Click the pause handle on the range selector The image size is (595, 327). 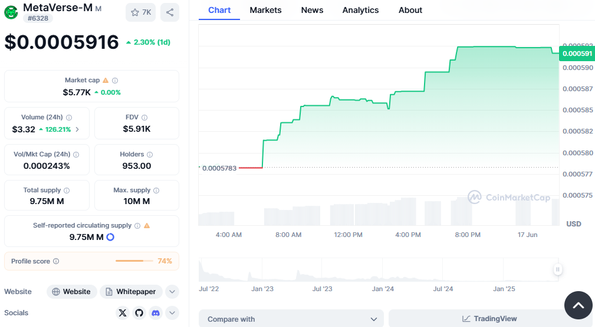pyautogui.click(x=557, y=269)
